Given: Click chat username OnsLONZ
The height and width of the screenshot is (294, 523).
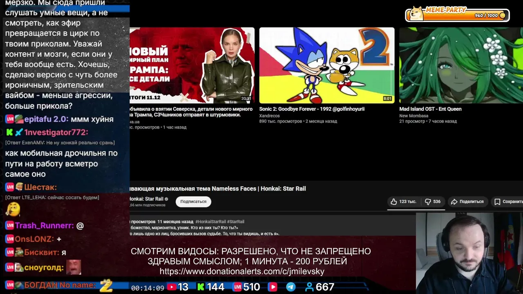Looking at the screenshot, I should (x=34, y=239).
